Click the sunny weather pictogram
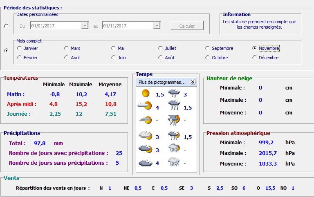This screenshot has width=314, height=197. tap(146, 94)
